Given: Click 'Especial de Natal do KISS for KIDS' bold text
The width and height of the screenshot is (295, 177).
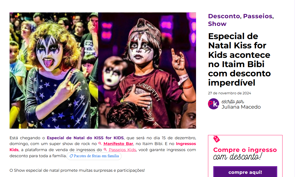Looking at the screenshot, I should pyautogui.click(x=85, y=138).
